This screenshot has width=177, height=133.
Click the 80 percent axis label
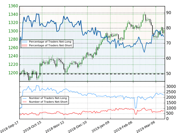169,28
